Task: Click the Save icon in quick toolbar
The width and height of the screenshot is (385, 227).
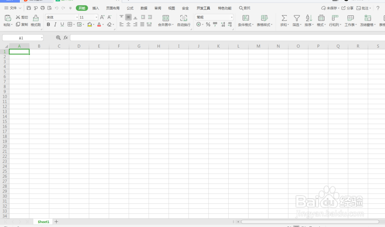Action: [29, 8]
